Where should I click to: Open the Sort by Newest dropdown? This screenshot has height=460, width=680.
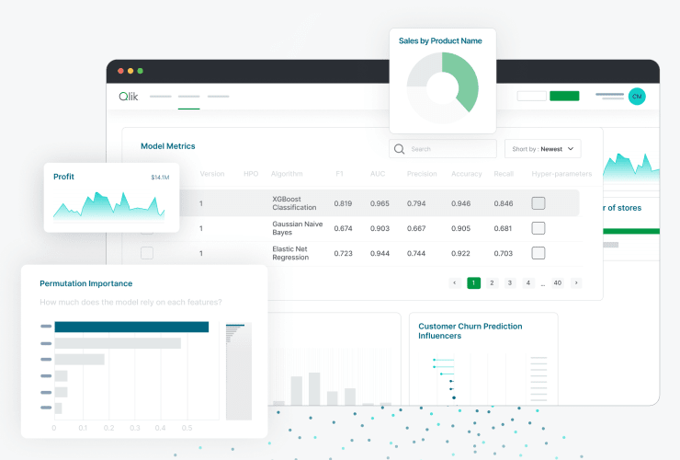click(542, 148)
